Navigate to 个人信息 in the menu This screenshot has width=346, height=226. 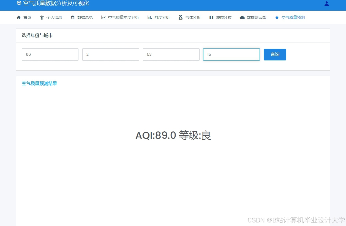[54, 17]
